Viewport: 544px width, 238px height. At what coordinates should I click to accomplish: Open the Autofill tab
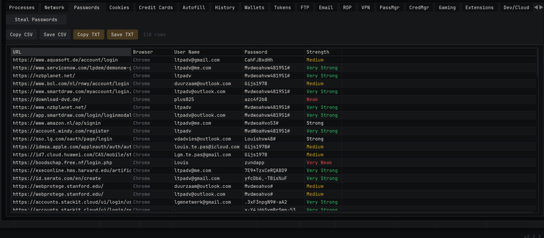click(x=194, y=7)
